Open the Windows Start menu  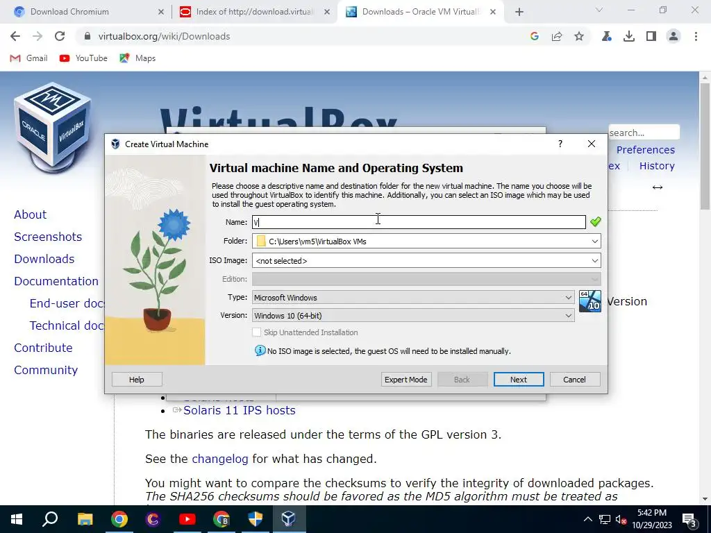(x=17, y=519)
